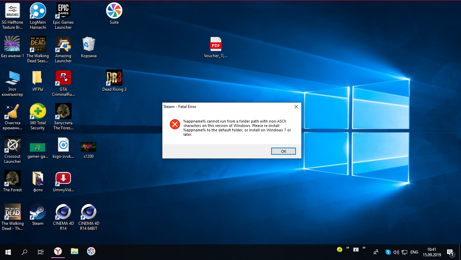Select the Dead Rising 3 icon
Viewport: 461px width, 260px height.
click(x=114, y=81)
